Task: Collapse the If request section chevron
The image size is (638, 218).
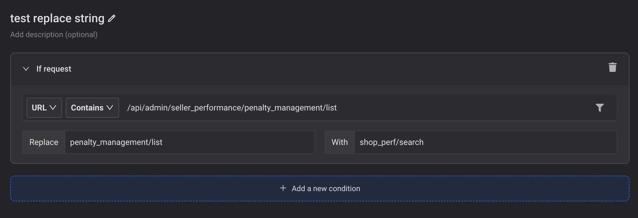Action: pyautogui.click(x=26, y=69)
